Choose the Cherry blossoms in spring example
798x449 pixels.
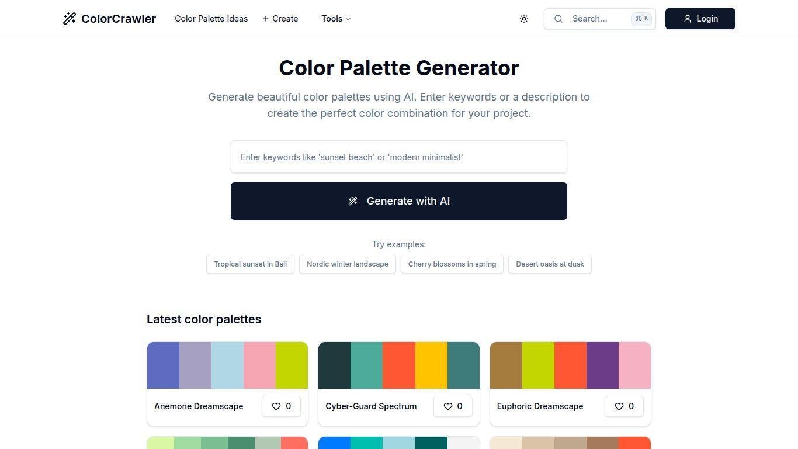[452, 264]
